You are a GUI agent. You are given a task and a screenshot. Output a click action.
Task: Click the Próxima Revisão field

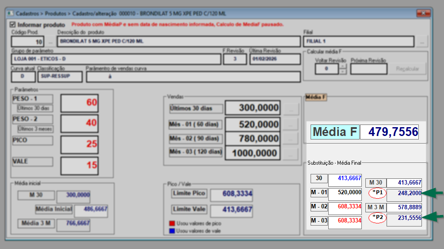[x=368, y=69]
